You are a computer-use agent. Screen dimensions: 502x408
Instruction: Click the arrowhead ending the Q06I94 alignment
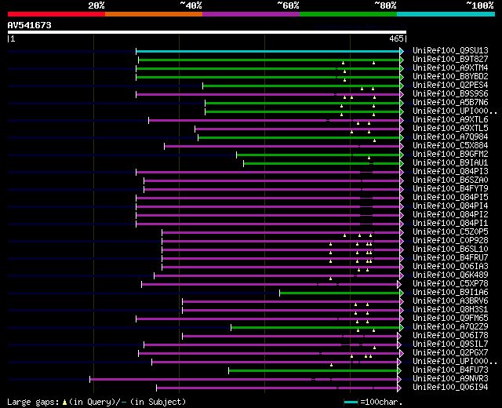[x=399, y=388]
